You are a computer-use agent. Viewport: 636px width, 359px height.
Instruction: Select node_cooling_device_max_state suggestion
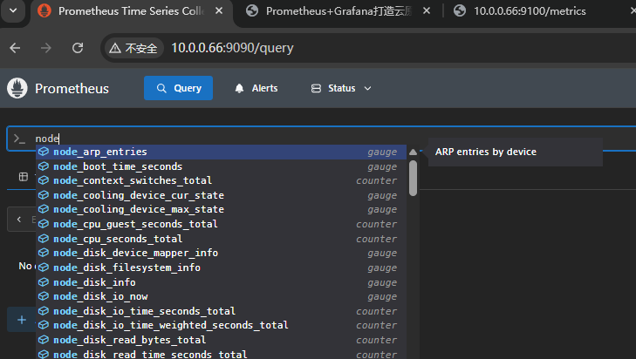(x=221, y=209)
